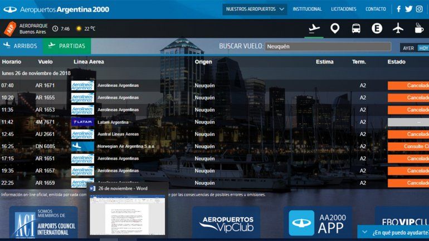
Task: Open the Airports Council International banner
Action: (44, 222)
